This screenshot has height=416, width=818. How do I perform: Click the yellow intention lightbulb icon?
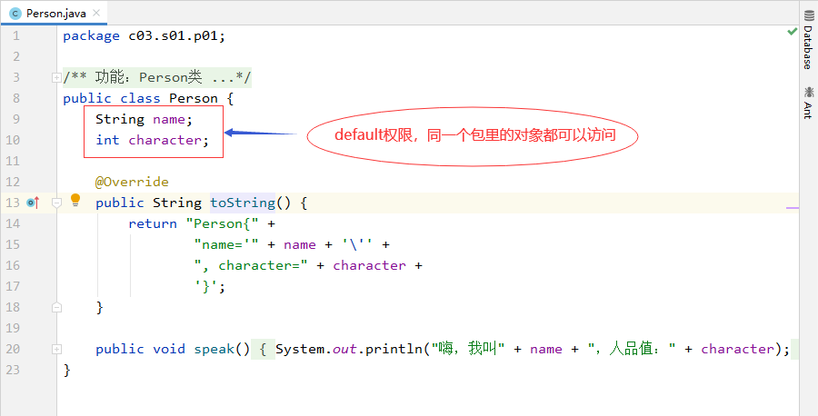click(x=75, y=201)
